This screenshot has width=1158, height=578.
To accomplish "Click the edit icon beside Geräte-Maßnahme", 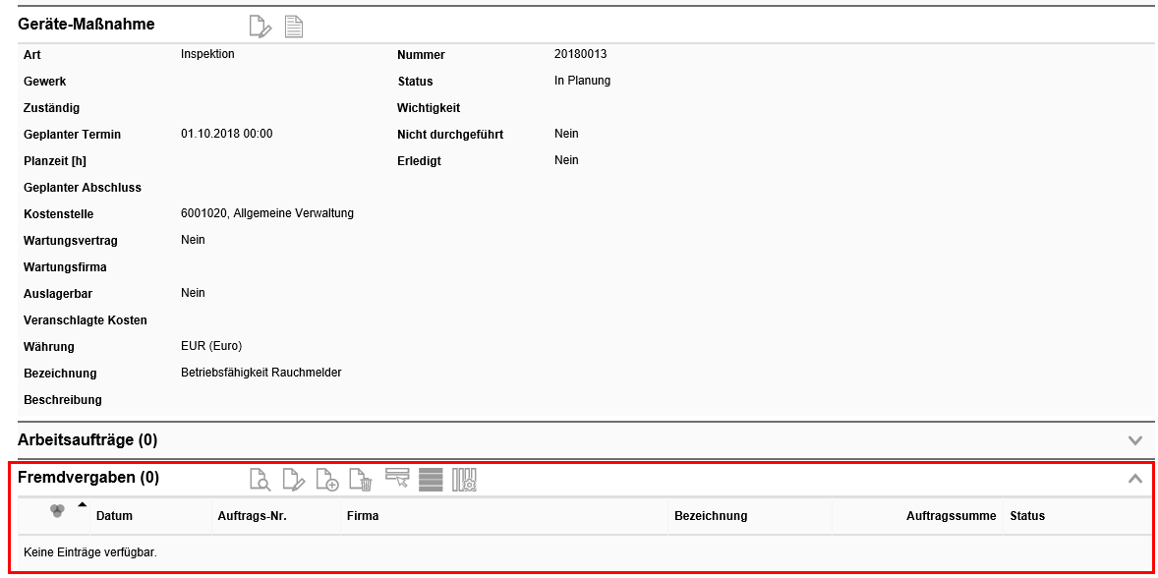I will (x=260, y=27).
